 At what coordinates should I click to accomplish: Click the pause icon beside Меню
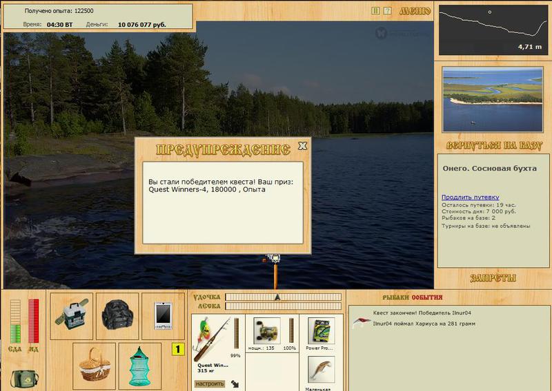tap(375, 11)
